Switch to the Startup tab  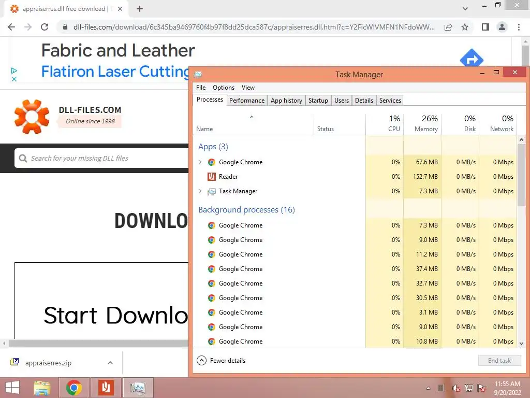318,101
